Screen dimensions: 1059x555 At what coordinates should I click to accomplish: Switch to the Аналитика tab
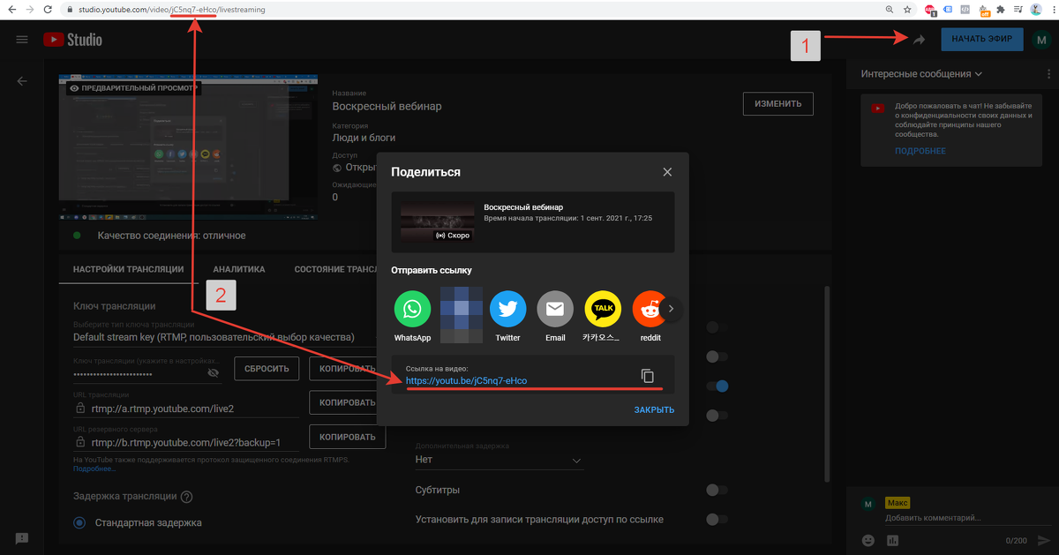pyautogui.click(x=238, y=270)
